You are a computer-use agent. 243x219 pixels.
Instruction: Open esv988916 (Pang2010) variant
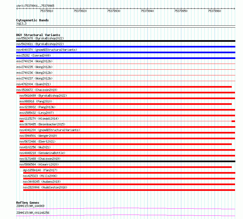[x=36, y=101]
